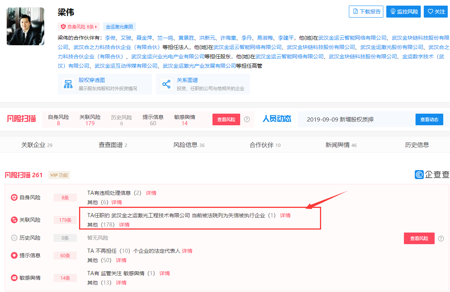This screenshot has width=450, height=292.
Task: Open the 金运激光集团 group tag
Action: click(x=119, y=27)
